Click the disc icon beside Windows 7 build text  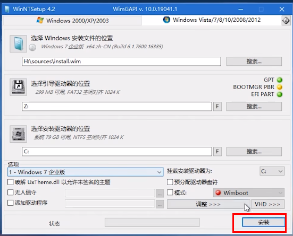[32, 47]
